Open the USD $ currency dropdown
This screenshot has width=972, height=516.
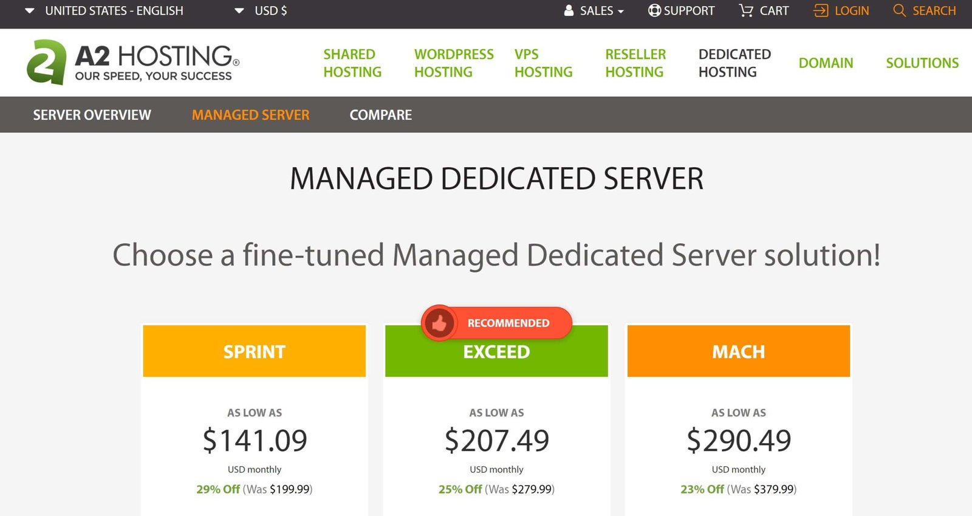pyautogui.click(x=261, y=10)
